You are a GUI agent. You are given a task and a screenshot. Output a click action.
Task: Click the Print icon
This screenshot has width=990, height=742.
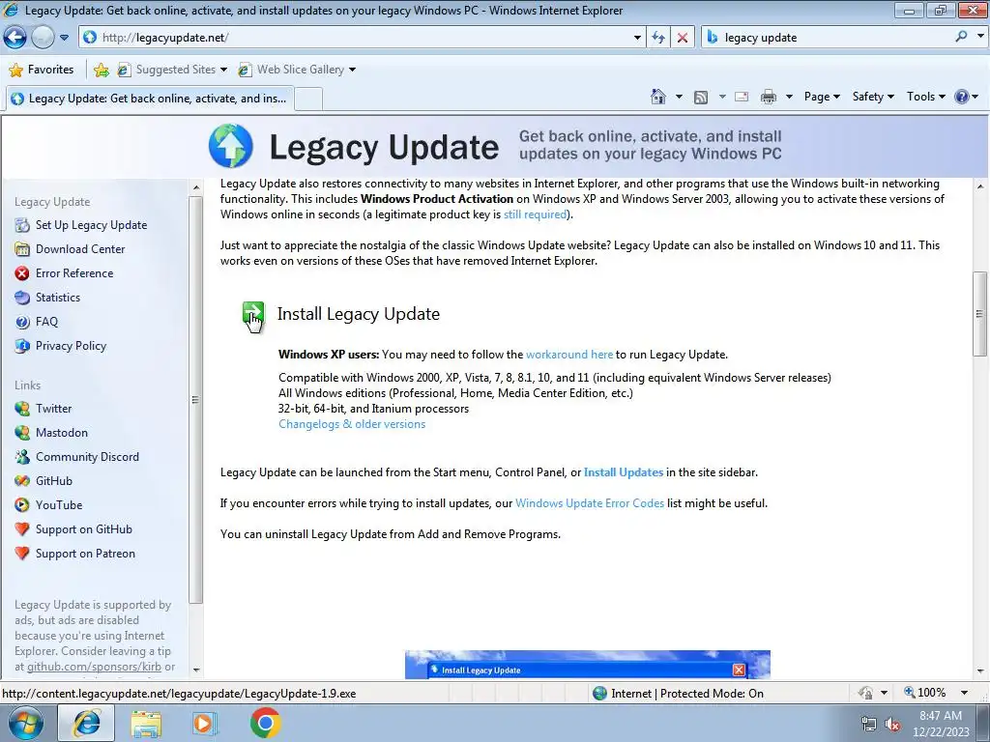tap(768, 97)
